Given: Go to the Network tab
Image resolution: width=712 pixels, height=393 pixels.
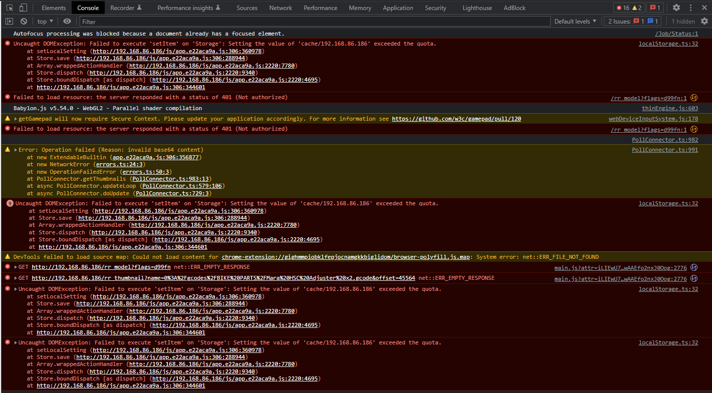Looking at the screenshot, I should 281,8.
